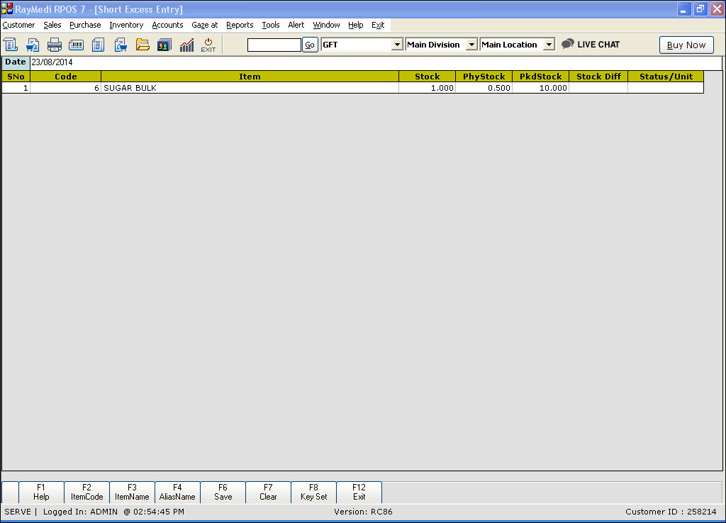Click the barcode label toolbar icon
Image resolution: width=726 pixels, height=523 pixels.
pyautogui.click(x=77, y=45)
